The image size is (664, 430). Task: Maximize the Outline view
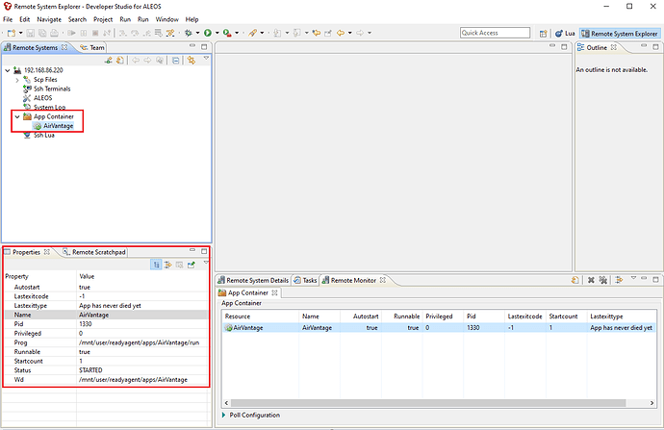655,47
